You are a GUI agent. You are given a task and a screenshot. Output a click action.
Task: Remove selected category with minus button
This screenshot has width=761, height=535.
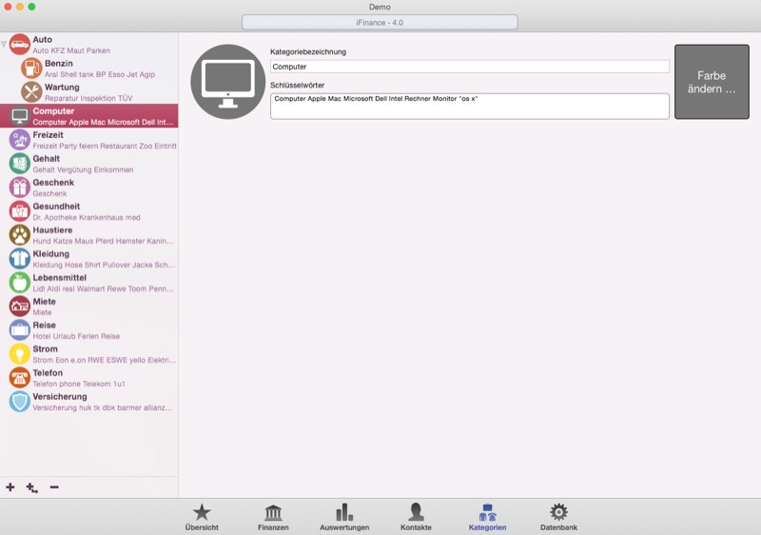pyautogui.click(x=54, y=487)
